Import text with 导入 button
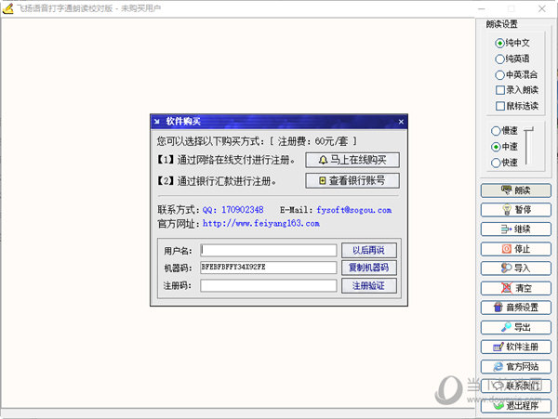 coord(515,268)
